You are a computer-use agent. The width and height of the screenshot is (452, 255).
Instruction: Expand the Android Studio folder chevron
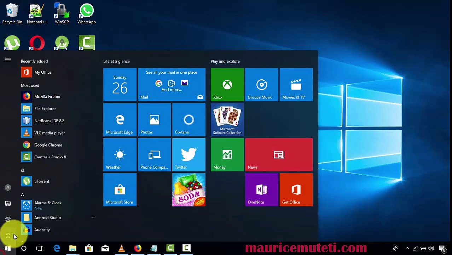coord(93,217)
